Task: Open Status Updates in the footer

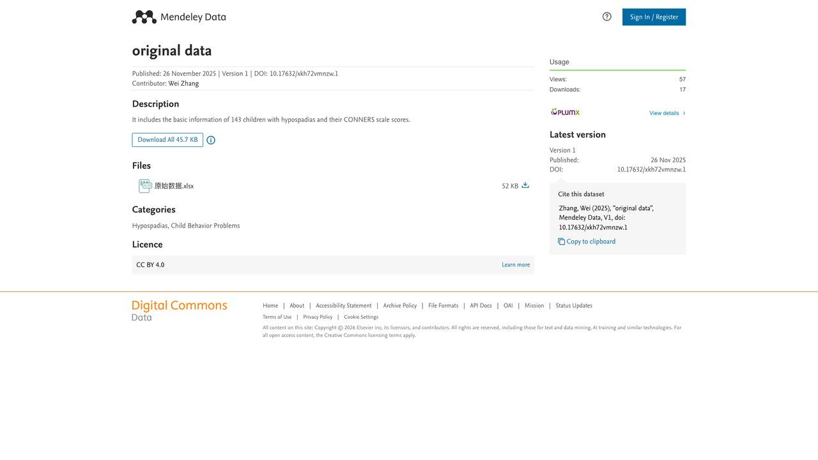Action: [574, 306]
